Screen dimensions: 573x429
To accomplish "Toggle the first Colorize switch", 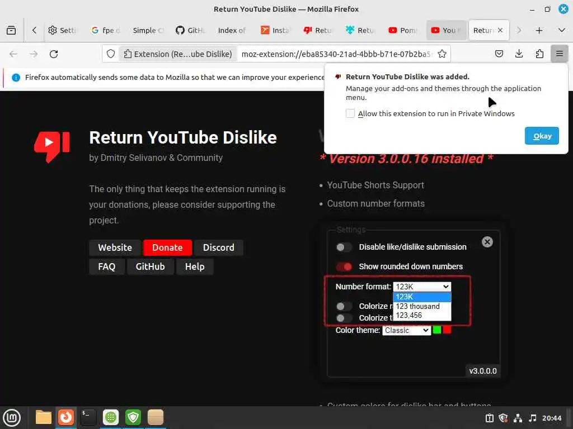I will pos(344,306).
